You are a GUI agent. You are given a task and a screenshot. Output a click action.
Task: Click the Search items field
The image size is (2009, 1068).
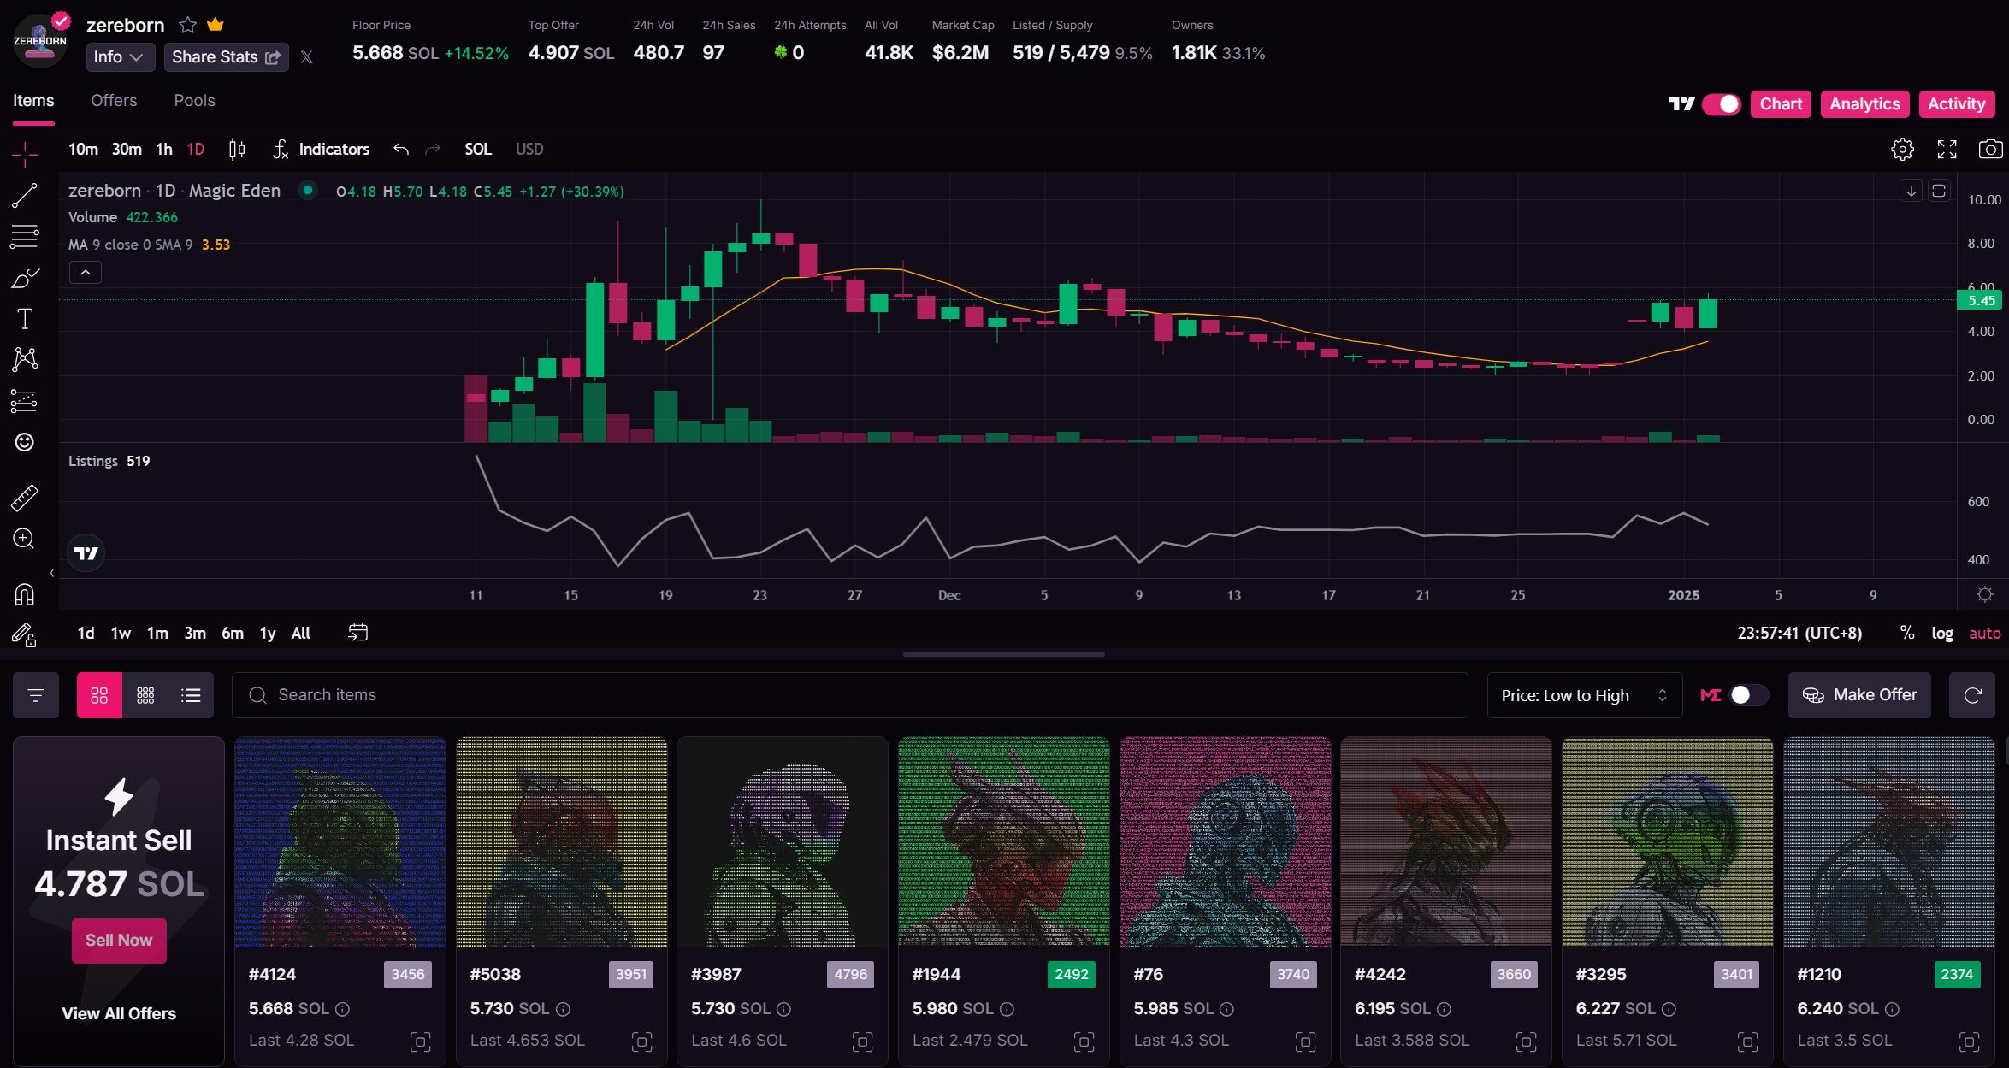849,695
